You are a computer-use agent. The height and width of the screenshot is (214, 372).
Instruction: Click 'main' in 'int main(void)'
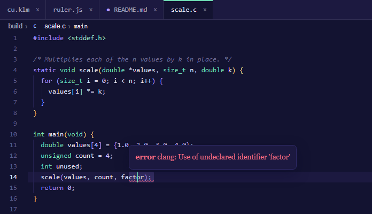point(56,134)
